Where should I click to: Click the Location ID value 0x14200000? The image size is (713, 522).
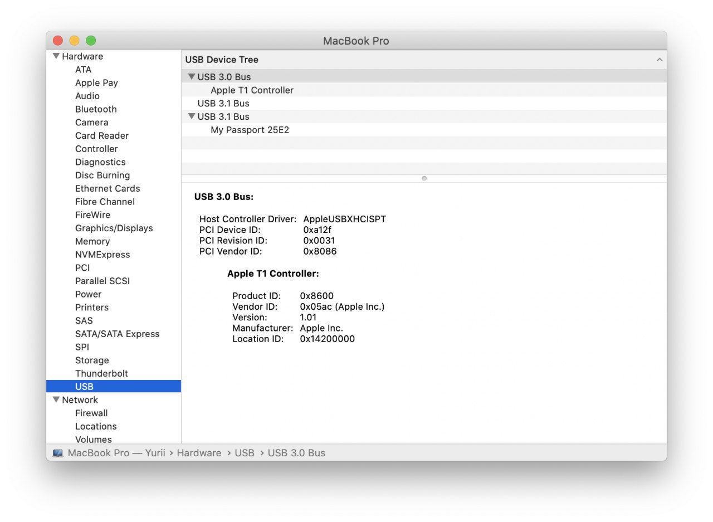point(327,339)
